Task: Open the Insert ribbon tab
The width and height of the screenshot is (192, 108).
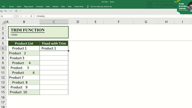Action: click(x=19, y=7)
